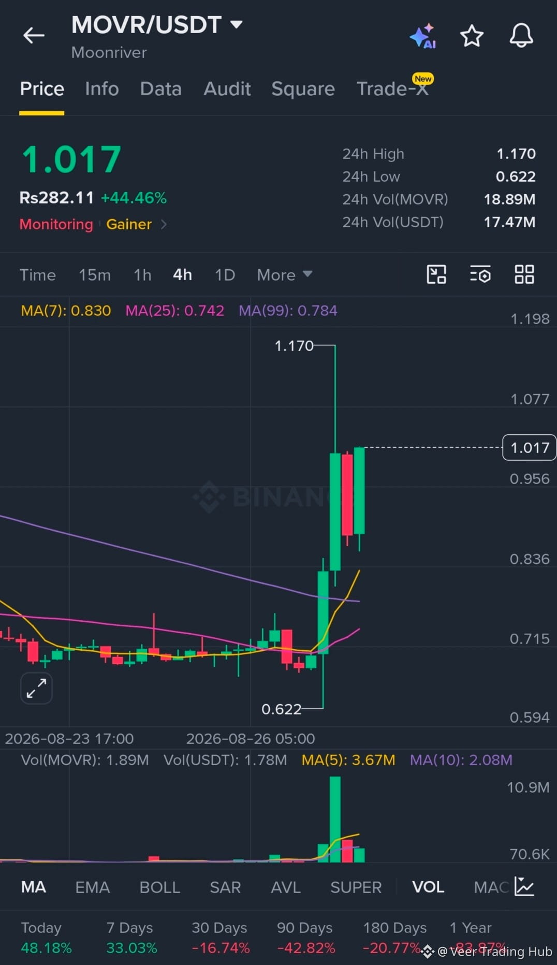Viewport: 557px width, 965px height.
Task: Expand the More timeframes dropdown
Action: pyautogui.click(x=285, y=274)
